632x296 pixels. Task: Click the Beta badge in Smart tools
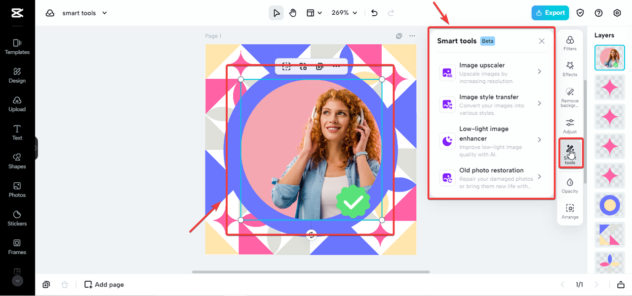[487, 41]
